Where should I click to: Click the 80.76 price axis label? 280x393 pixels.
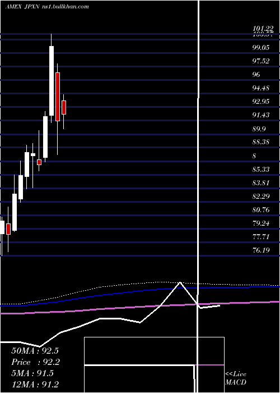coord(261,210)
